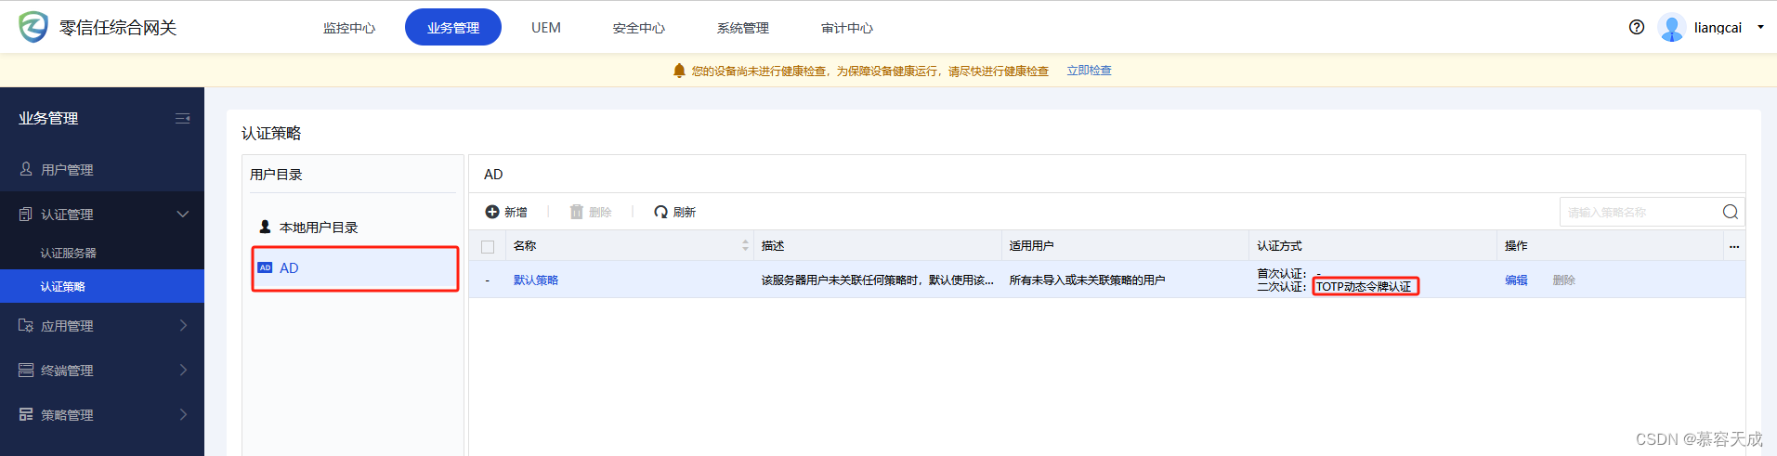This screenshot has width=1777, height=456.
Task: Click the 策略管理 sidebar icon
Action: pos(26,414)
